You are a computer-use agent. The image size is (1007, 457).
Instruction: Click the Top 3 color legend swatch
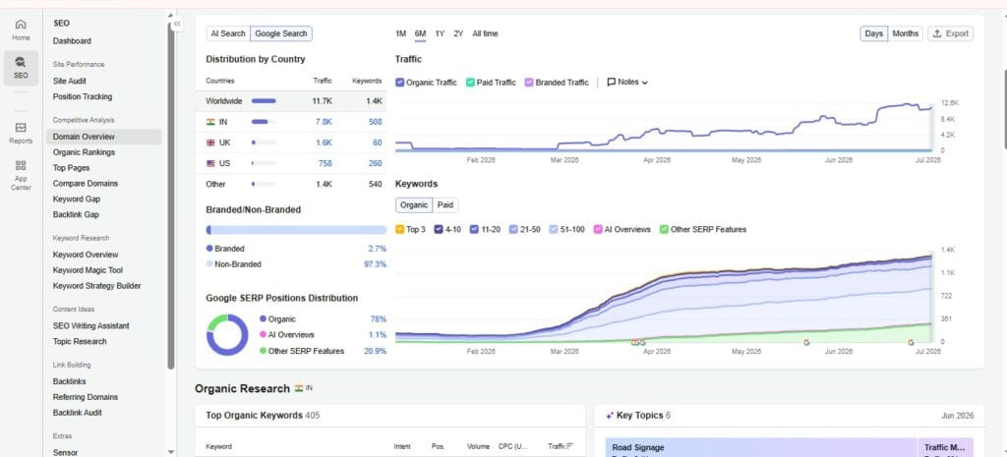pos(399,229)
